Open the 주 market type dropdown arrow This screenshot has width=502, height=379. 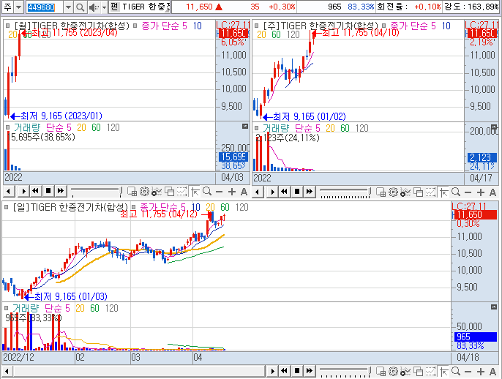[19, 7]
